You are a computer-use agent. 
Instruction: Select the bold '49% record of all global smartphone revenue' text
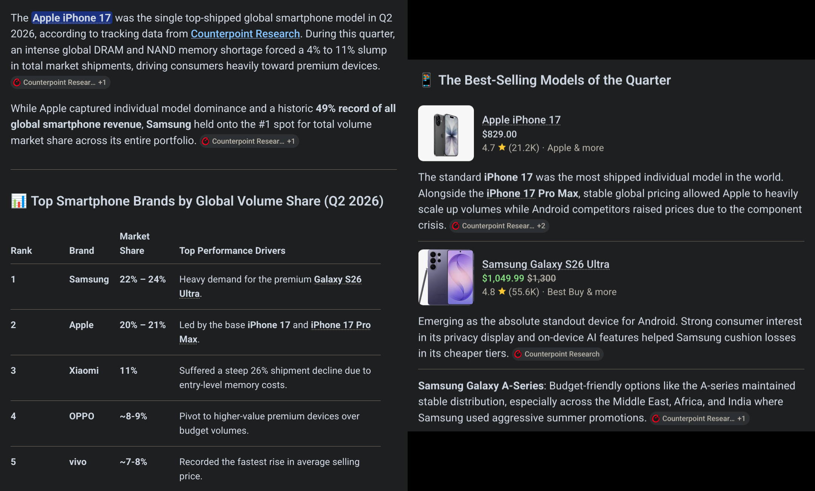point(203,116)
